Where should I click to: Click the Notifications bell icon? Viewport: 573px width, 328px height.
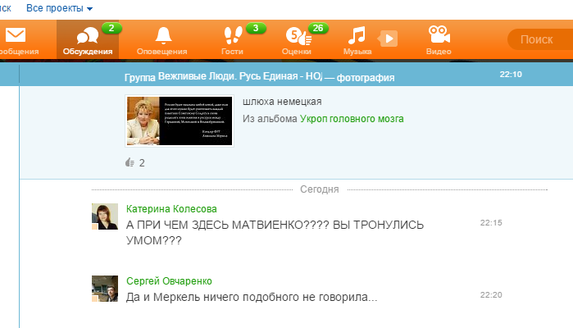tap(161, 34)
